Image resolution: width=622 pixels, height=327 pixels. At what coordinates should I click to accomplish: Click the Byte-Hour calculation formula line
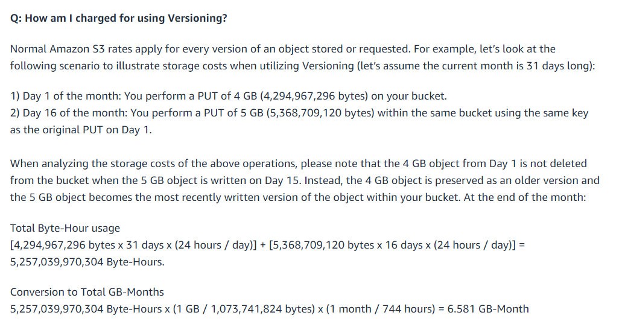(x=267, y=245)
